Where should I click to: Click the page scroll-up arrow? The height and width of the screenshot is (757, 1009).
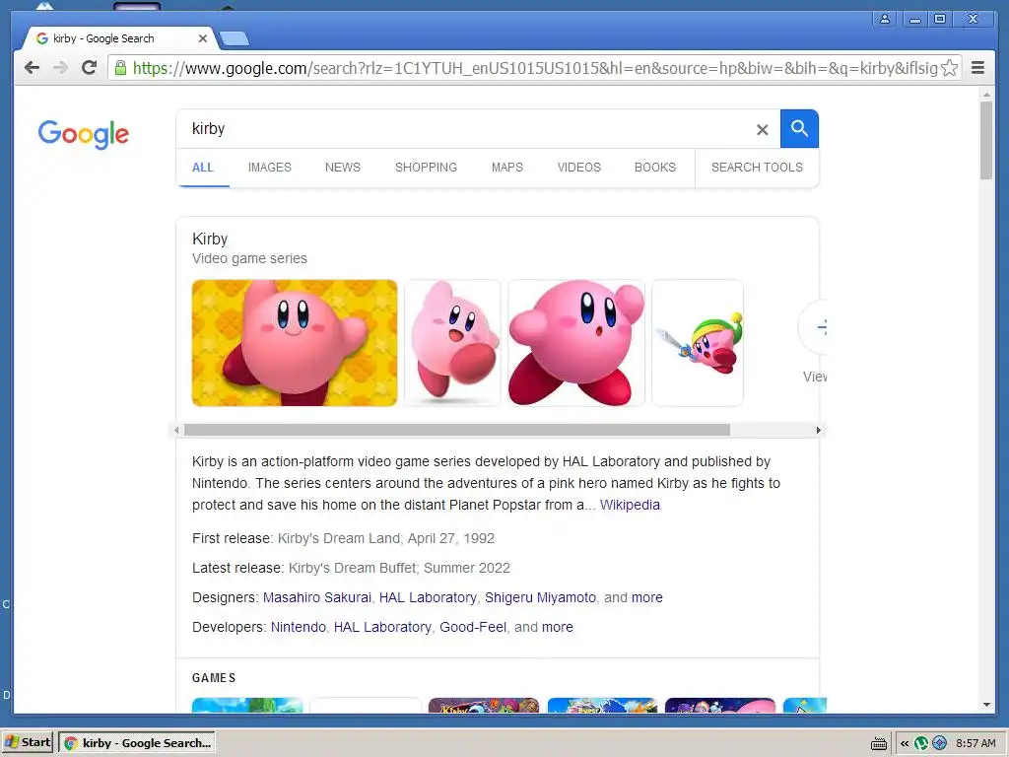986,95
